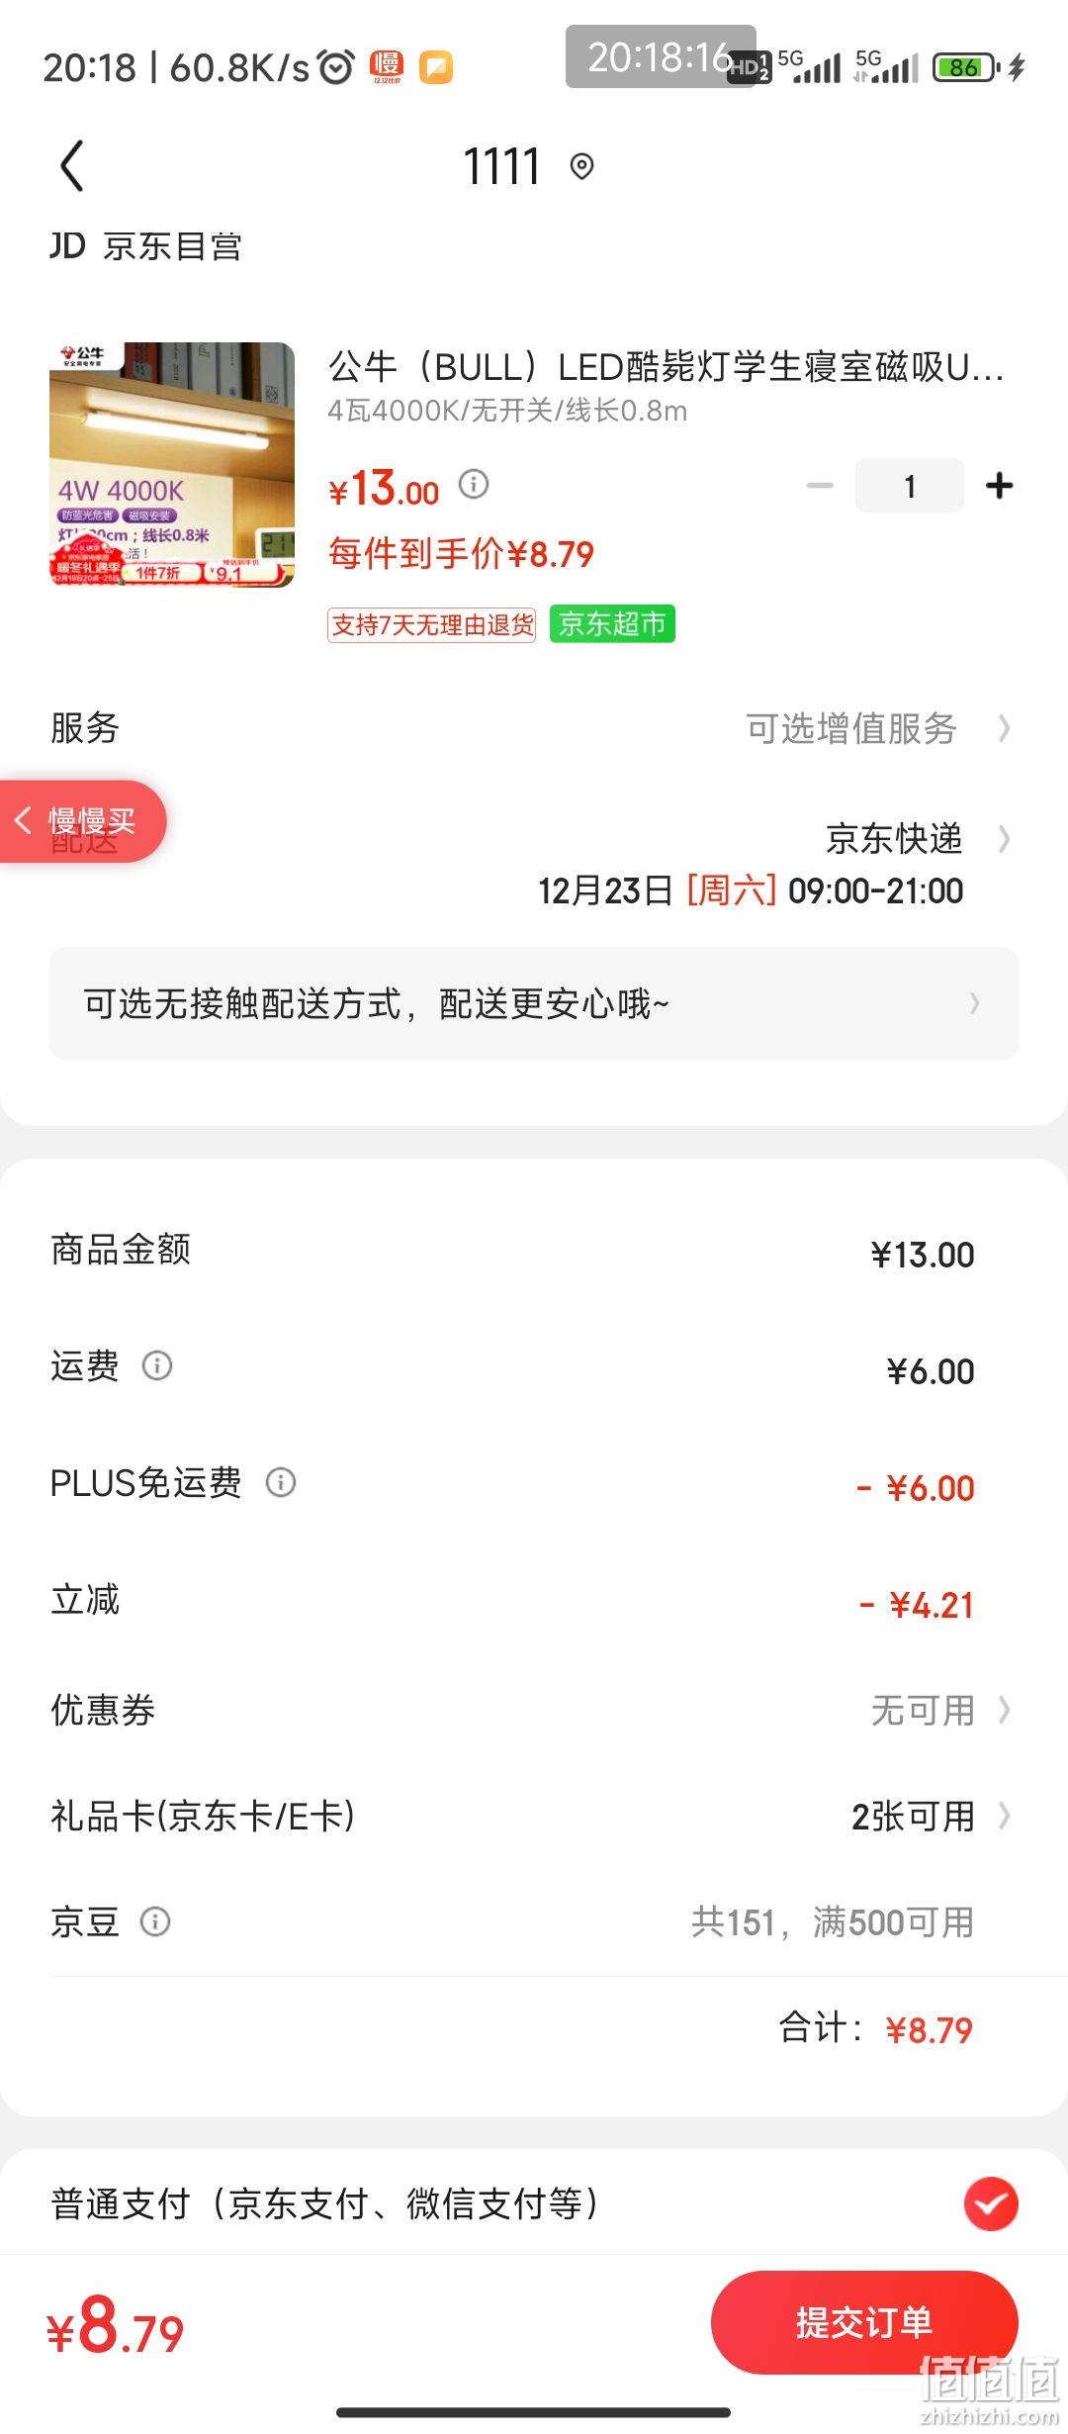Edit the quantity field showing 1
This screenshot has height=2434, width=1068.
point(910,486)
